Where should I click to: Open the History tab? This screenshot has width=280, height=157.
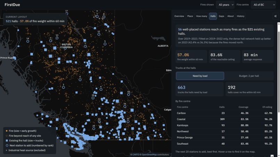[x=240, y=16]
